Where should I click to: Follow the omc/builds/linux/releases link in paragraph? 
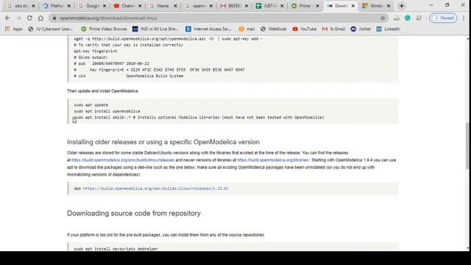(x=123, y=160)
